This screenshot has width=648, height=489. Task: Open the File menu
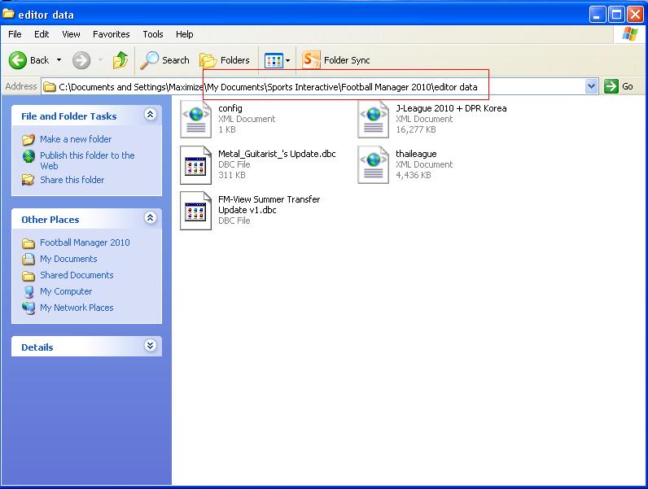pos(15,34)
